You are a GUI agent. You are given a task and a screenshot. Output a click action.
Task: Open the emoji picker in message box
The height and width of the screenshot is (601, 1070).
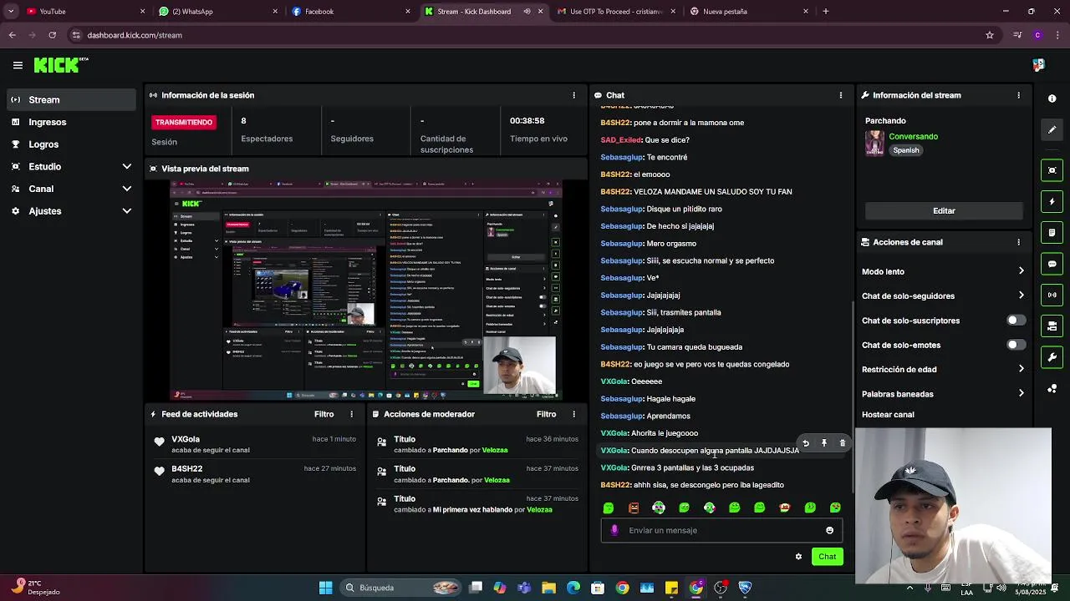(x=829, y=530)
